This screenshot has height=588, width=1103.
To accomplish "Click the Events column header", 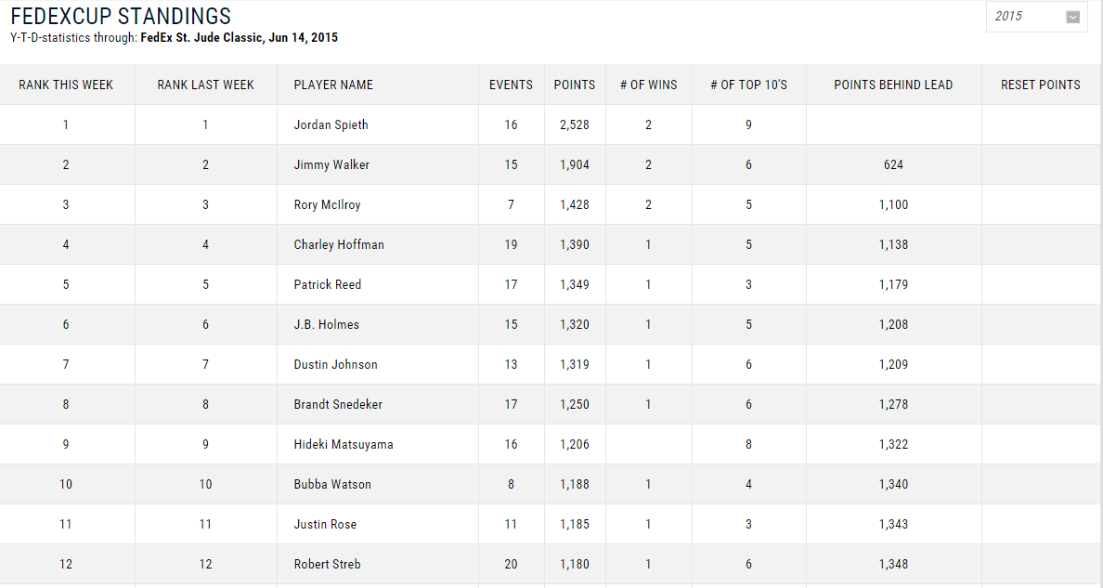I will (511, 85).
